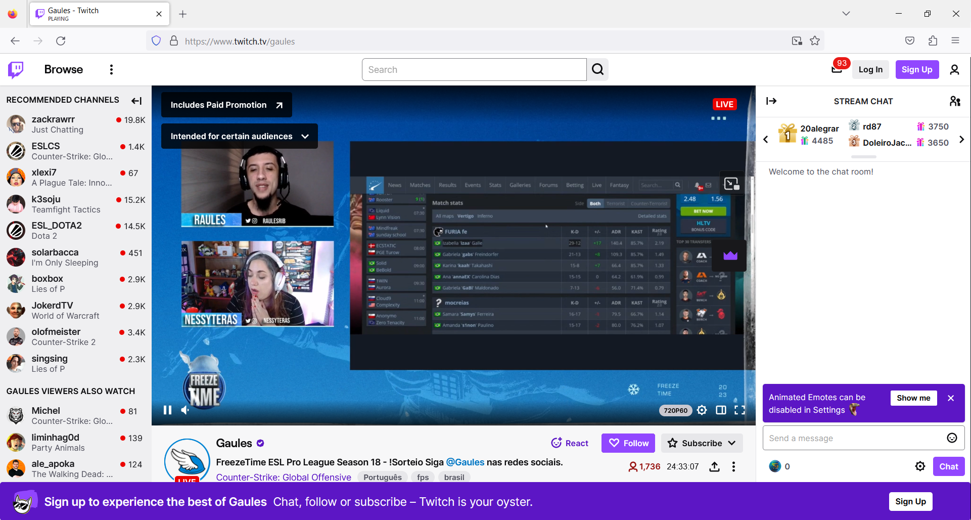
Task: Open Browse in the top navigation
Action: [x=63, y=69]
